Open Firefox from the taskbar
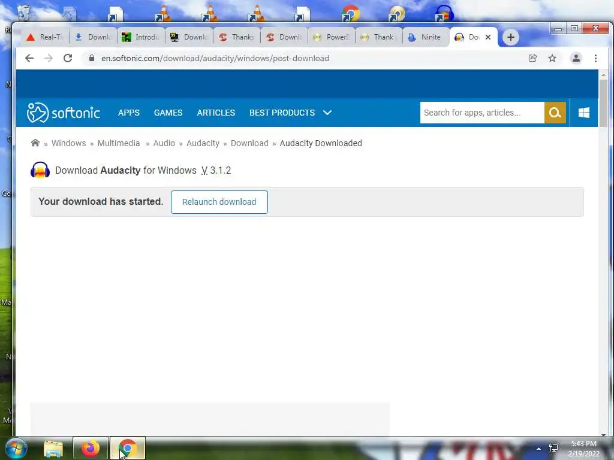The height and width of the screenshot is (460, 614). click(x=91, y=448)
